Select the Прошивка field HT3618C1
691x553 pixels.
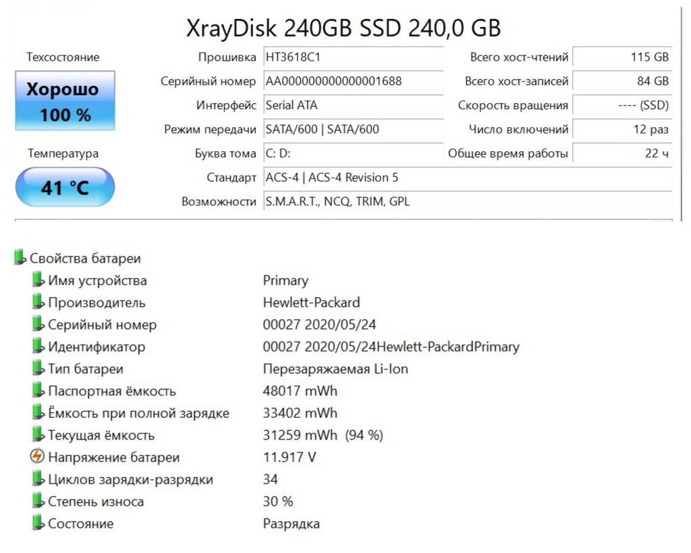[x=354, y=57]
